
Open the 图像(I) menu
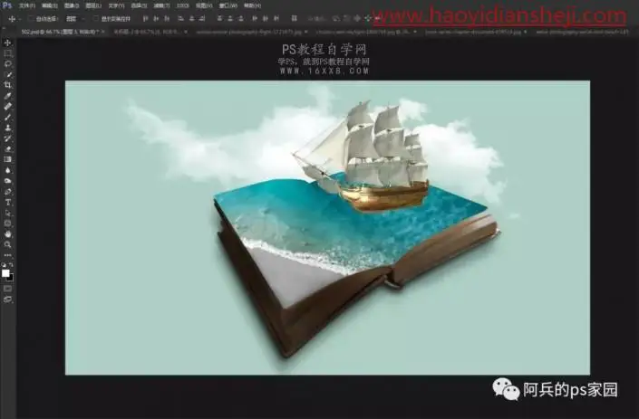point(72,5)
